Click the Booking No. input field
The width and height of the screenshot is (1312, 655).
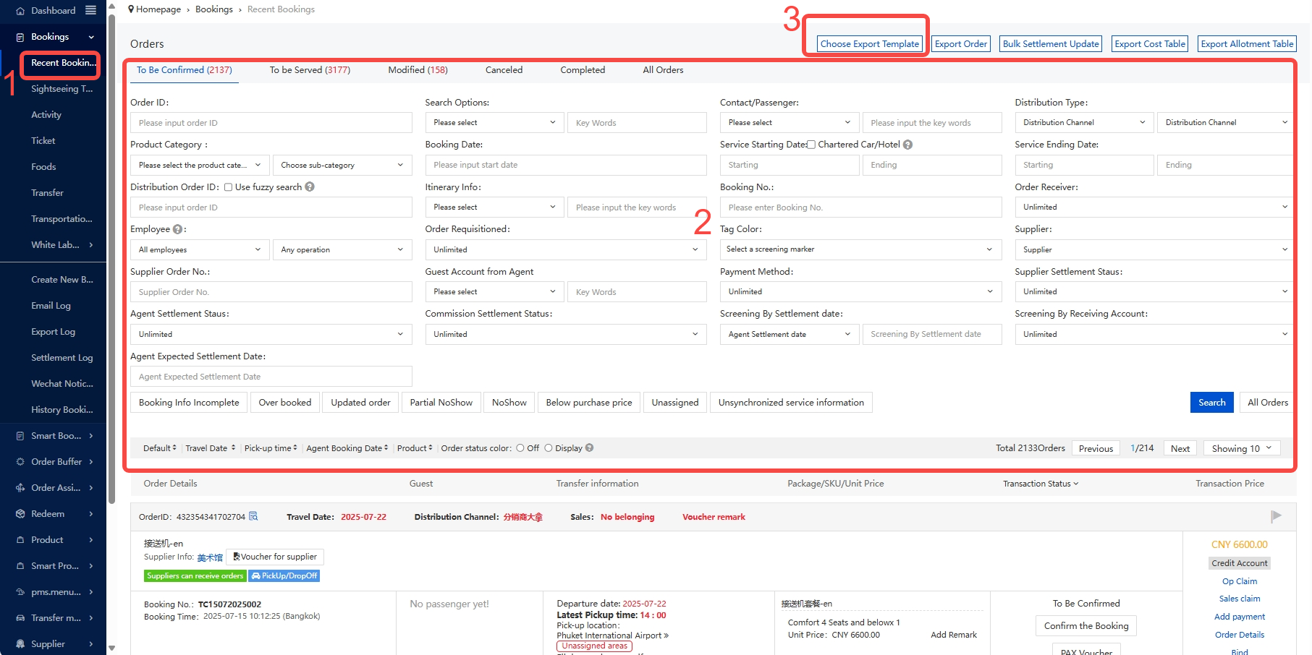pyautogui.click(x=860, y=207)
